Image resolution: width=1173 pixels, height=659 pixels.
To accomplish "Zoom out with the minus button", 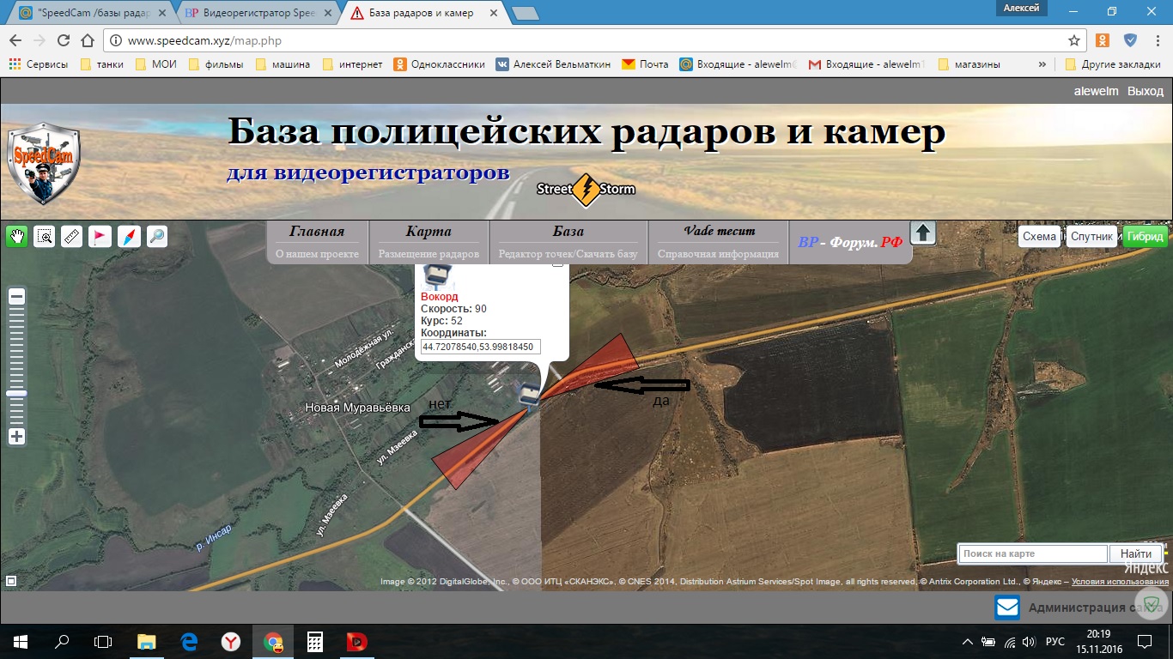I will (x=16, y=297).
